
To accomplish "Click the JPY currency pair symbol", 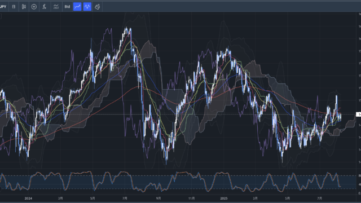I will (x=3, y=7).
